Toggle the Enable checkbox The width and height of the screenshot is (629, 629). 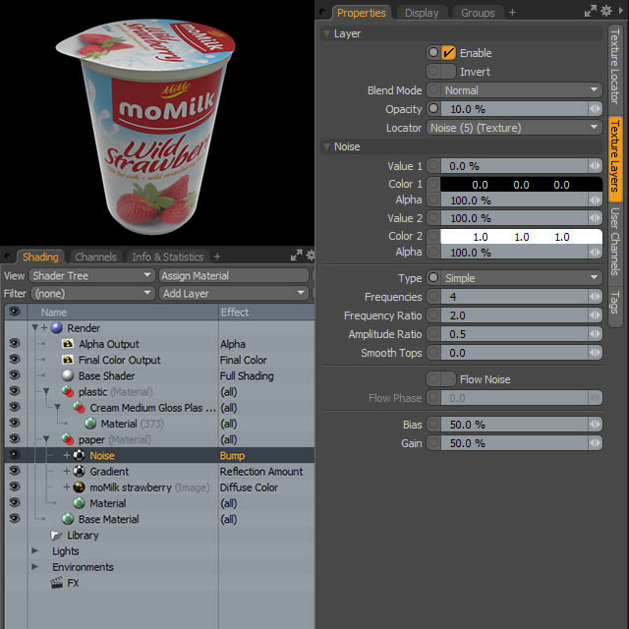coord(448,52)
